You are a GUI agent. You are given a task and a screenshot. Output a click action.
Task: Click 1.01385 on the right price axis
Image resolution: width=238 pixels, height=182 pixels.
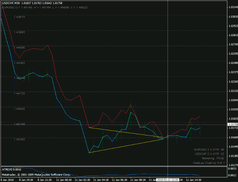pyautogui.click(x=233, y=156)
